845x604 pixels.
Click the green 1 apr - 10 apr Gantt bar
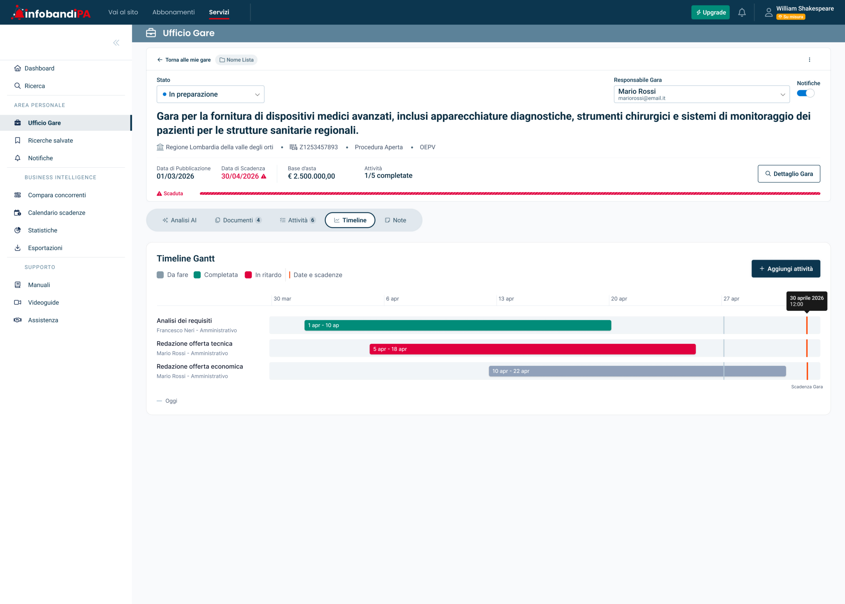pos(457,325)
